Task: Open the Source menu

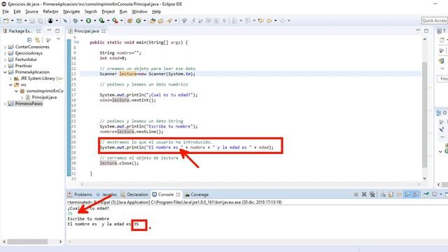Action: pos(31,12)
